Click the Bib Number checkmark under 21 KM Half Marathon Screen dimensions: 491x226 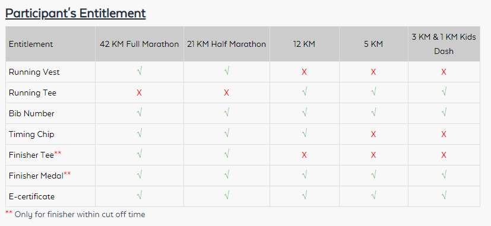click(x=227, y=113)
